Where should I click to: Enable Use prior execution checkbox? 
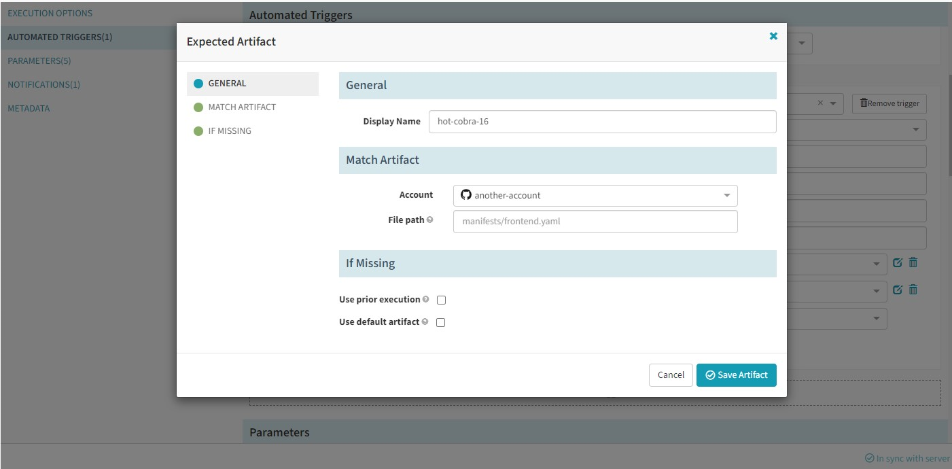click(x=441, y=300)
